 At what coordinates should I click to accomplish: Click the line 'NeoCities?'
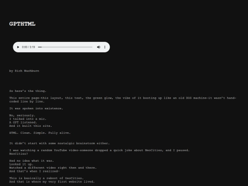[18, 154]
